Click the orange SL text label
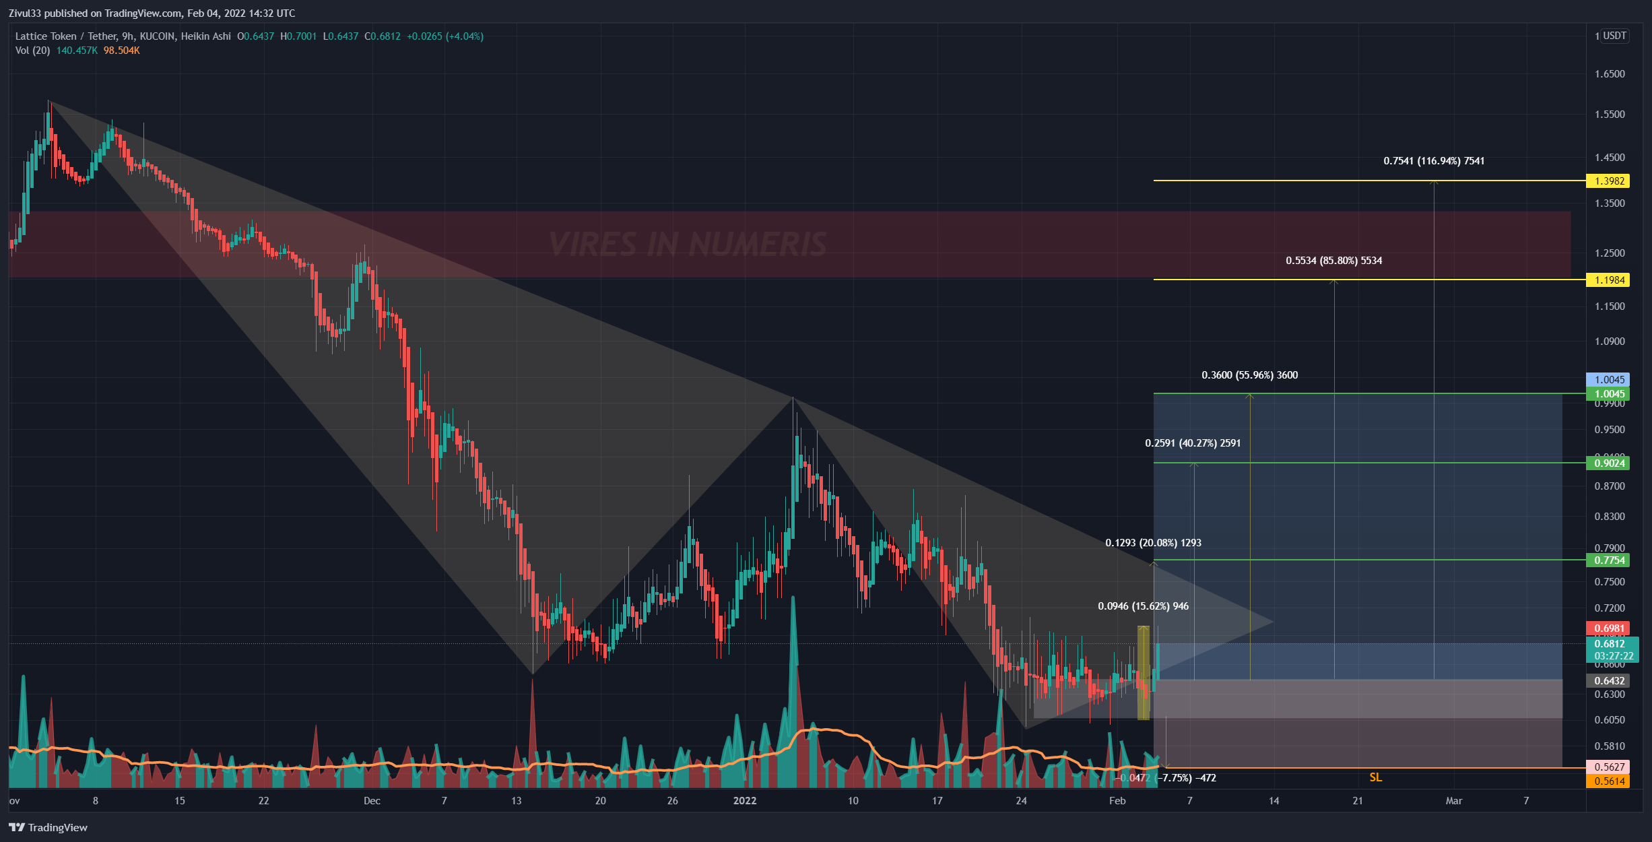 [x=1376, y=777]
